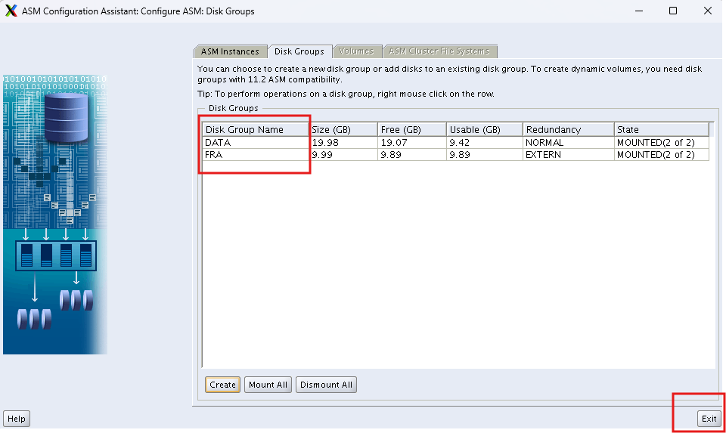Click the Size (GB) column header
Image resolution: width=726 pixels, height=433 pixels.
pyautogui.click(x=343, y=129)
